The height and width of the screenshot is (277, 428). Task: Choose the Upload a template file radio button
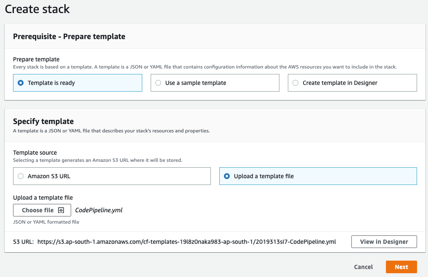pos(226,176)
